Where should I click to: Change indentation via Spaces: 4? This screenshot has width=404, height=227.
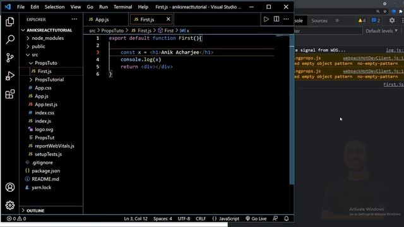[163, 219]
